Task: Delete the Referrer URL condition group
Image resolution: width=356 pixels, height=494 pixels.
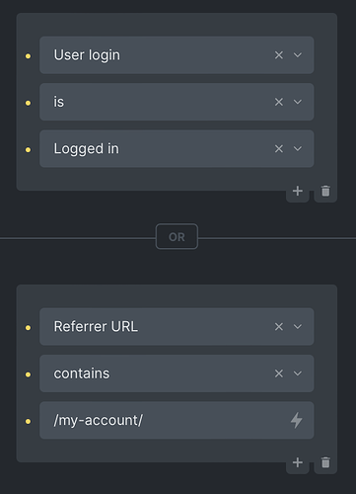Action: click(x=325, y=462)
